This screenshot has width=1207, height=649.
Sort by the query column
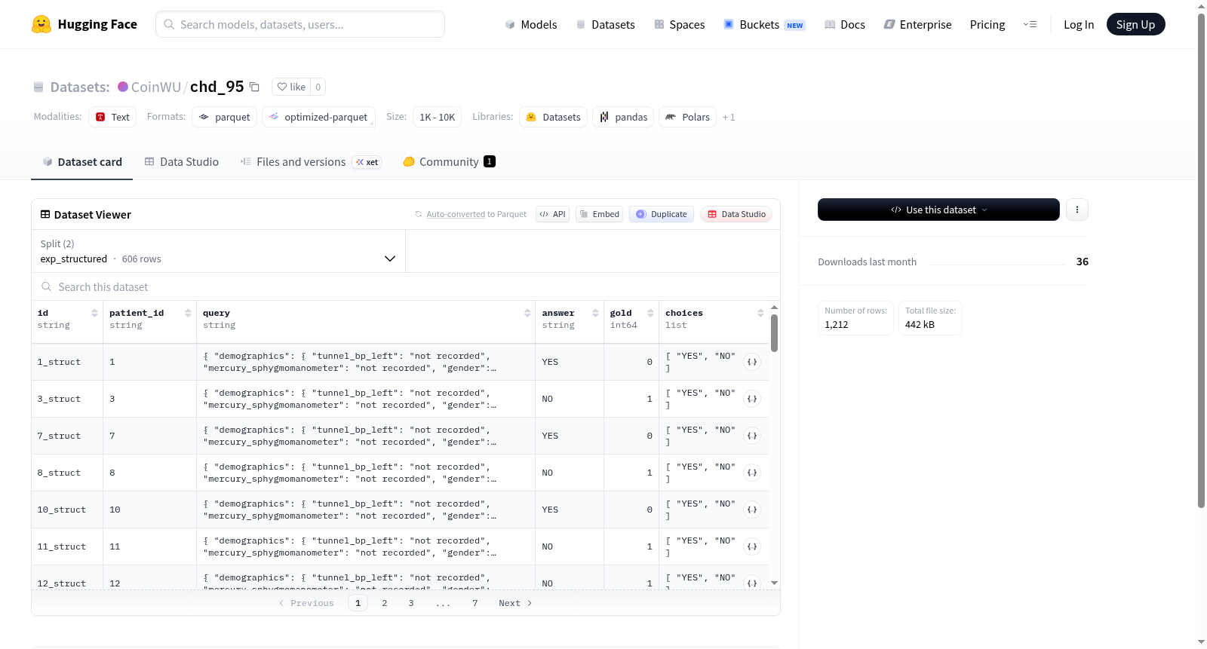coord(527,314)
